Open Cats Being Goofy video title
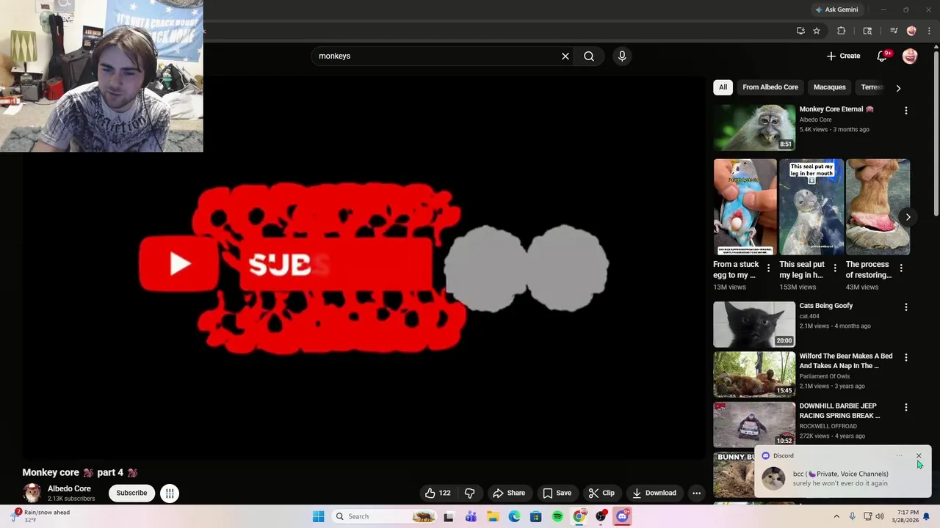This screenshot has height=528, width=940. tap(826, 306)
